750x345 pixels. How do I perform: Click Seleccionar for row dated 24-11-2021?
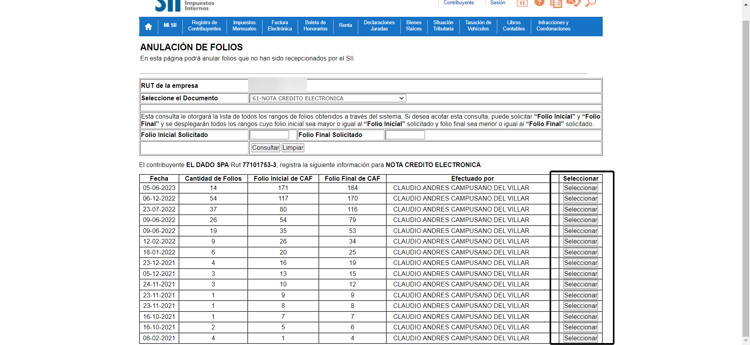(580, 285)
